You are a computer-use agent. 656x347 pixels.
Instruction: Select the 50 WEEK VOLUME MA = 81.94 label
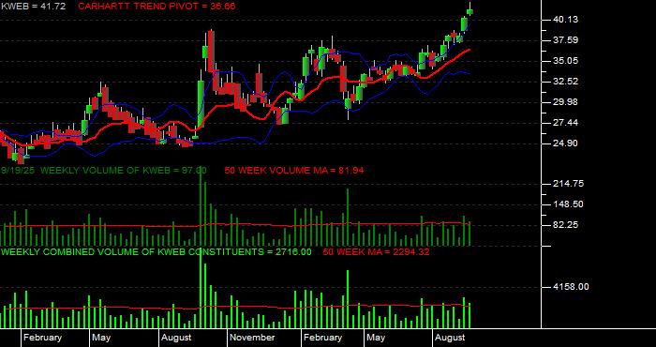click(294, 171)
